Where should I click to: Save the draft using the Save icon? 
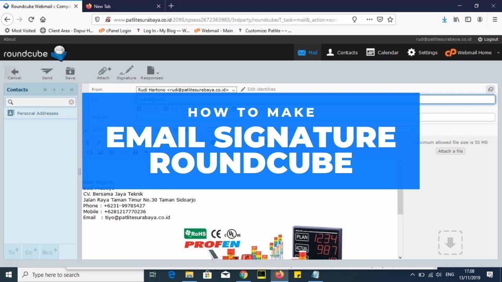[x=70, y=73]
